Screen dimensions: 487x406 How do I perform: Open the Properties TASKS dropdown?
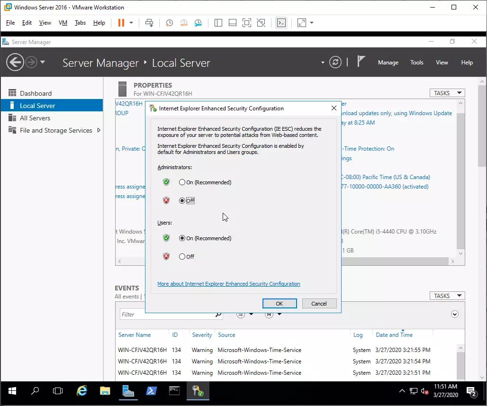[447, 93]
